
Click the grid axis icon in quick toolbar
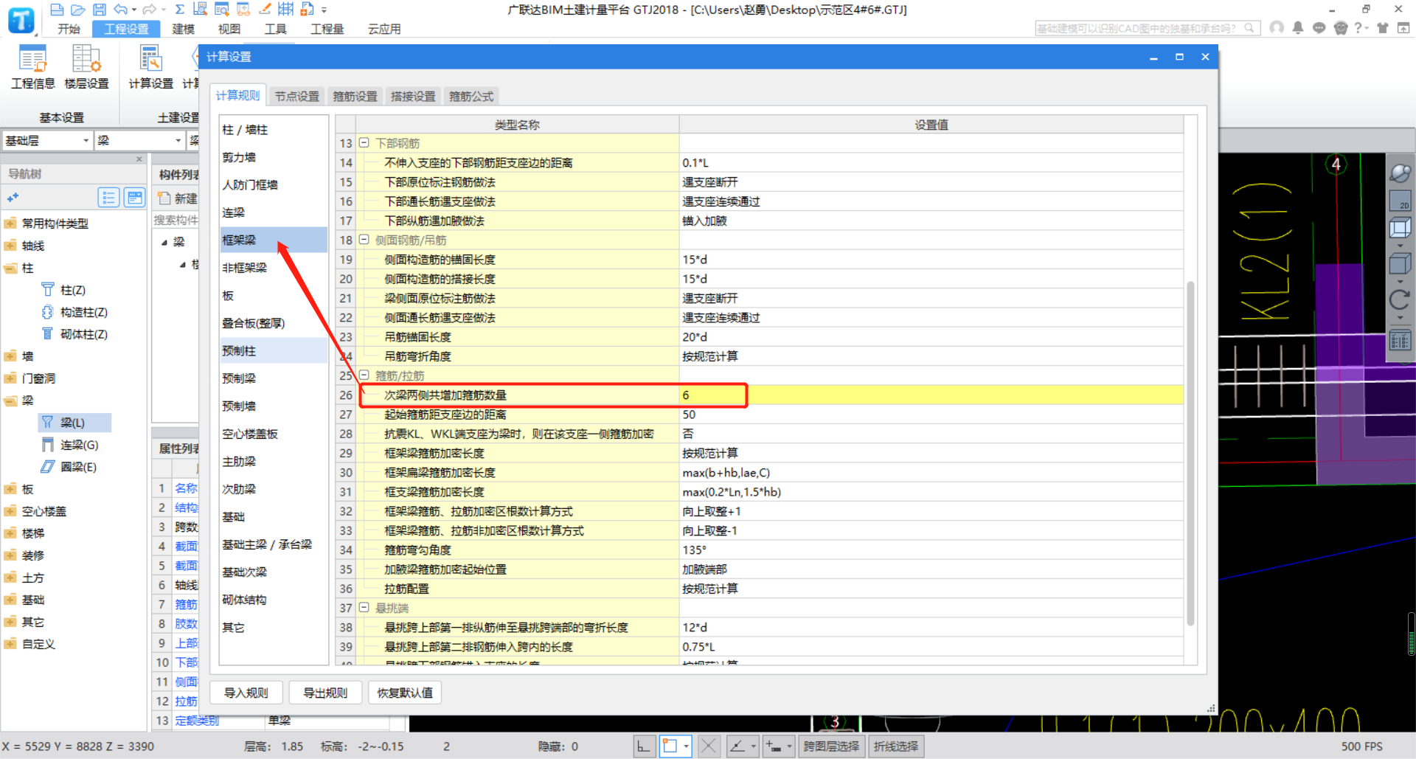[x=285, y=10]
